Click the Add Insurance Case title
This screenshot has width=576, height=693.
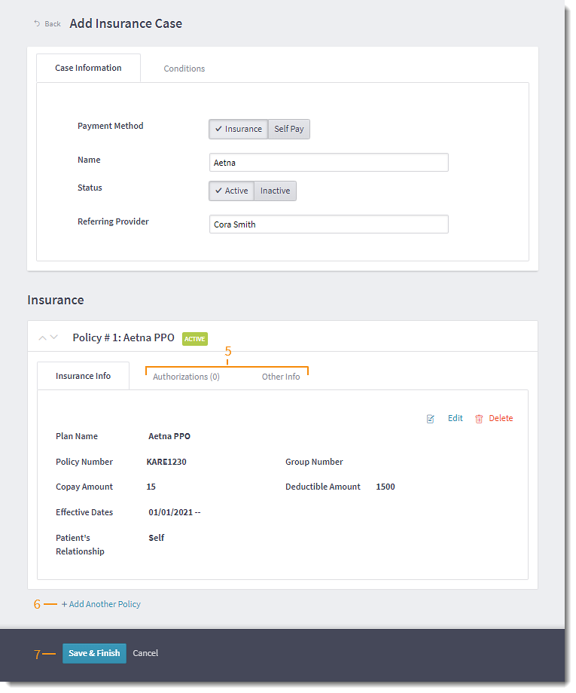126,23
